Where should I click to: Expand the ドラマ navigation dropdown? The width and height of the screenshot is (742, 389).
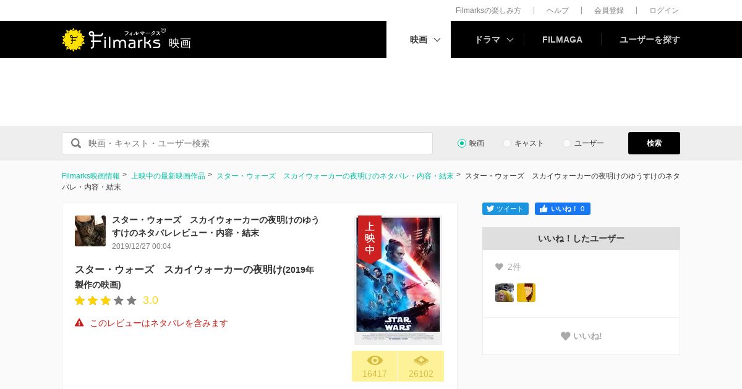click(493, 40)
